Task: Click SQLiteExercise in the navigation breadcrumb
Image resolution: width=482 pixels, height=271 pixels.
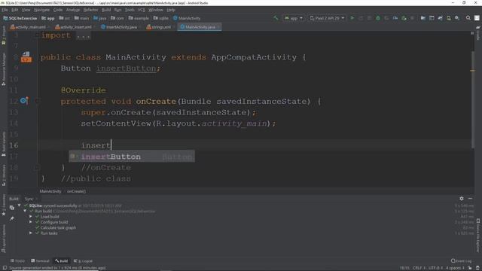Action: (x=20, y=18)
